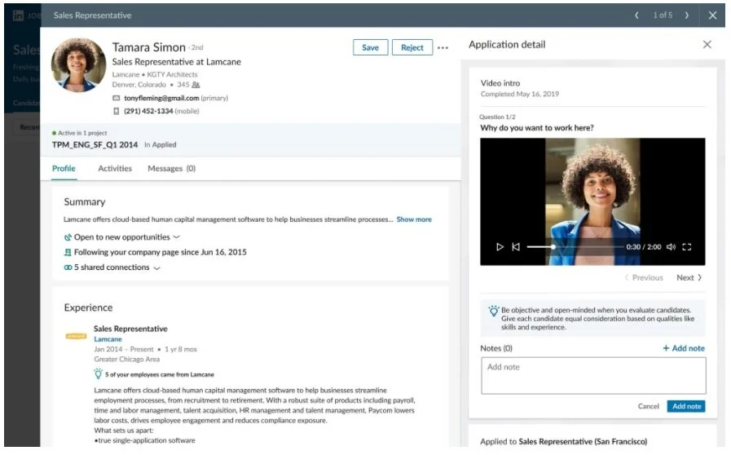
Task: Close the Application detail panel
Action: click(707, 44)
